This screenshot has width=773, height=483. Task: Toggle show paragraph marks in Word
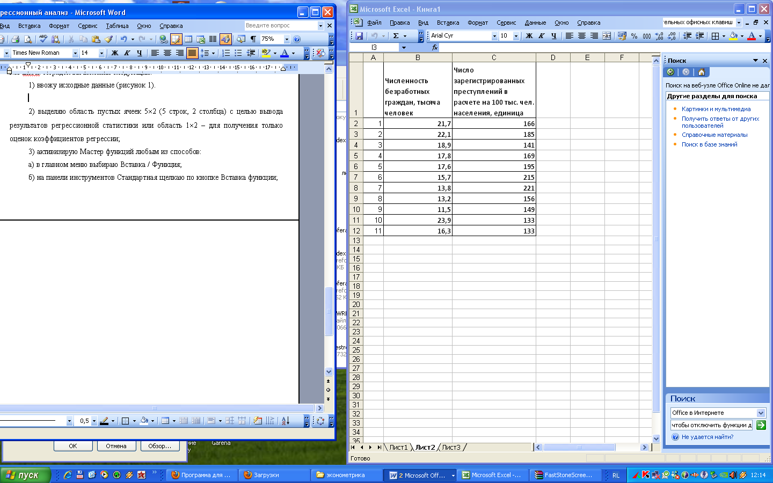pyautogui.click(x=253, y=39)
